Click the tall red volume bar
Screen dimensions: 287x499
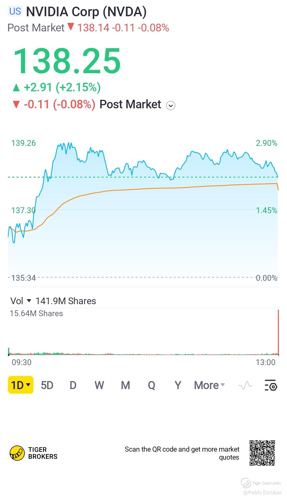(x=278, y=332)
